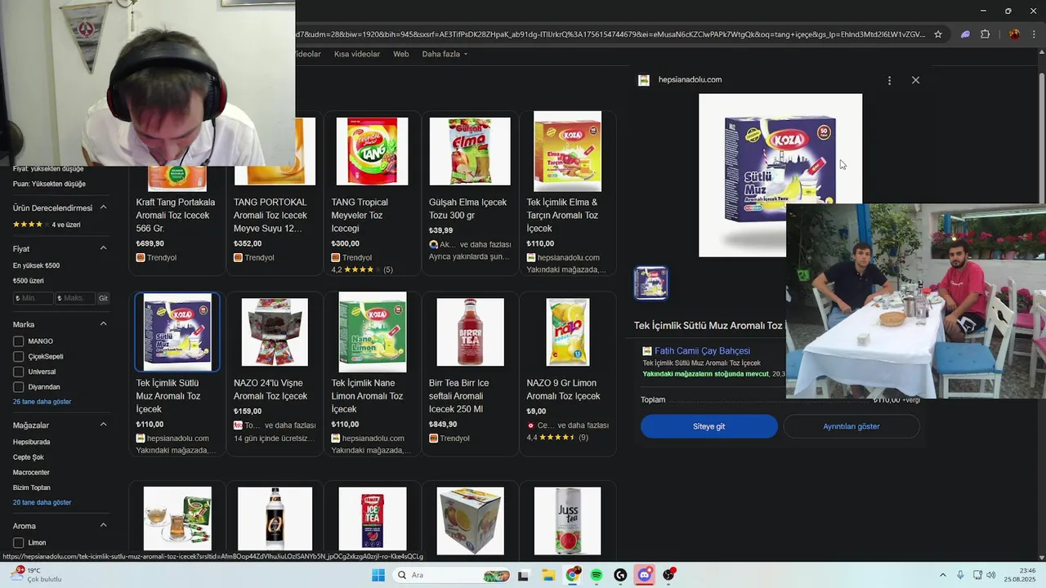The width and height of the screenshot is (1046, 588).
Task: Switch to the Web tab
Action: point(400,54)
